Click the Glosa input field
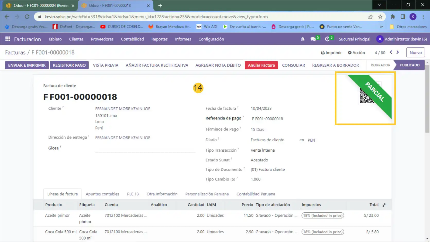 tap(145, 148)
